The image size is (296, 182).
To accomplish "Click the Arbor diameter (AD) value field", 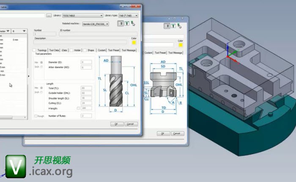I will (86, 67).
